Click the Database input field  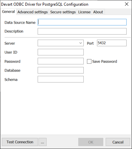(61, 70)
